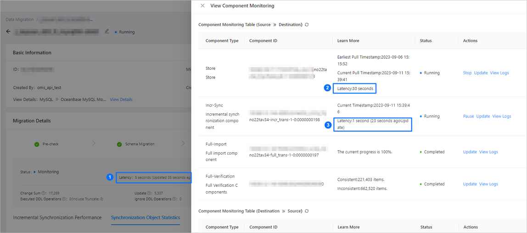Stop the Store component

[x=467, y=73]
